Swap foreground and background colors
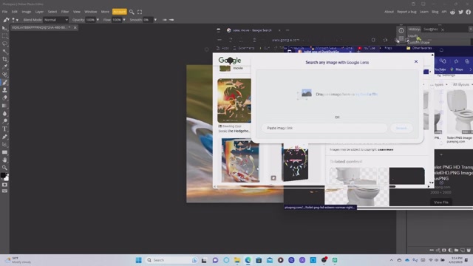 [7, 174]
